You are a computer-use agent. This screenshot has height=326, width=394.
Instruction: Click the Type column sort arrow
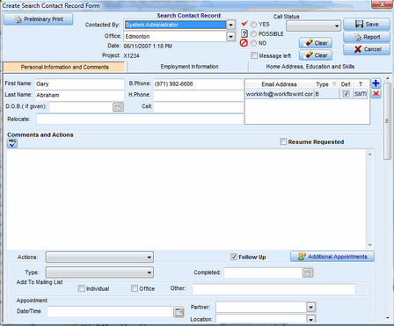[334, 84]
